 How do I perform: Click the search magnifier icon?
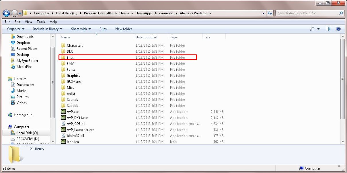pyautogui.click(x=341, y=13)
